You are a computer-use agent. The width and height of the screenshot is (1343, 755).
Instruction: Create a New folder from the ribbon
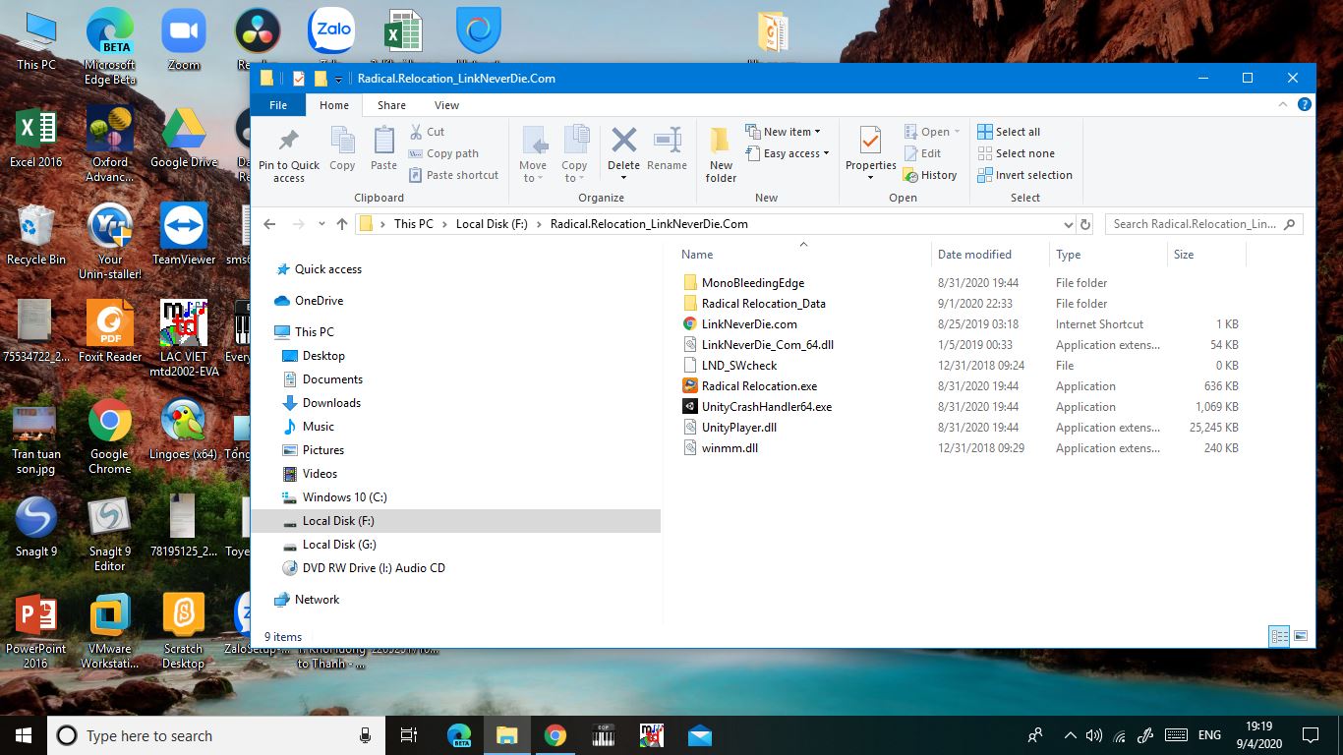[x=721, y=154]
